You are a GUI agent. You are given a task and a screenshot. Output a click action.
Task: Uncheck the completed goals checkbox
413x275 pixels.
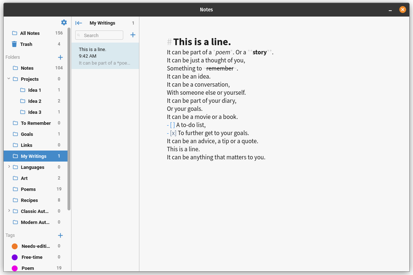click(173, 133)
